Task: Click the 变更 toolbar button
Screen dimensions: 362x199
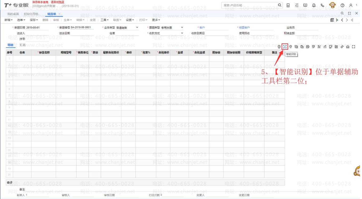Action: (x=93, y=20)
